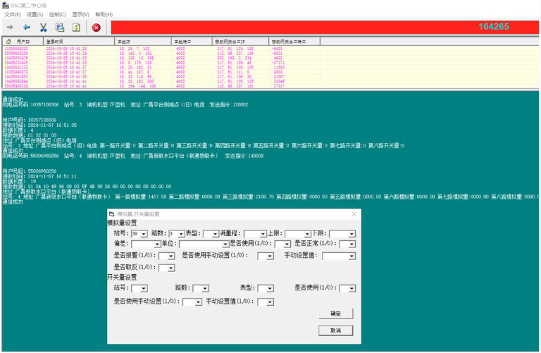541x353 pixels.
Task: Click the 开关量设置 section label
Action: (x=122, y=277)
